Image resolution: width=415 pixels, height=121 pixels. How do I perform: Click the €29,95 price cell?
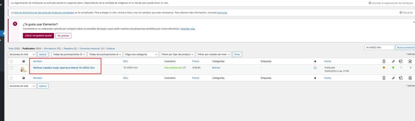(x=196, y=67)
